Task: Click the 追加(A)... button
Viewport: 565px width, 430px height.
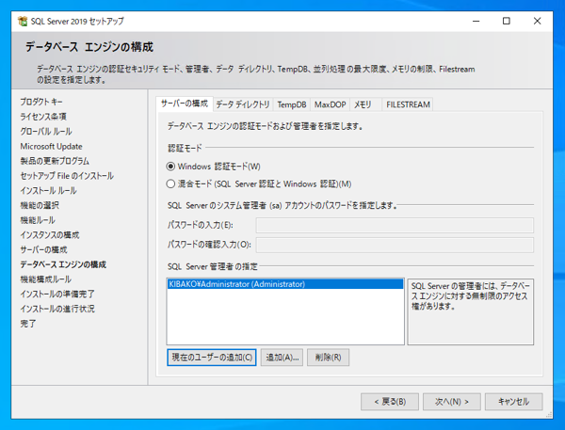Action: pos(282,358)
